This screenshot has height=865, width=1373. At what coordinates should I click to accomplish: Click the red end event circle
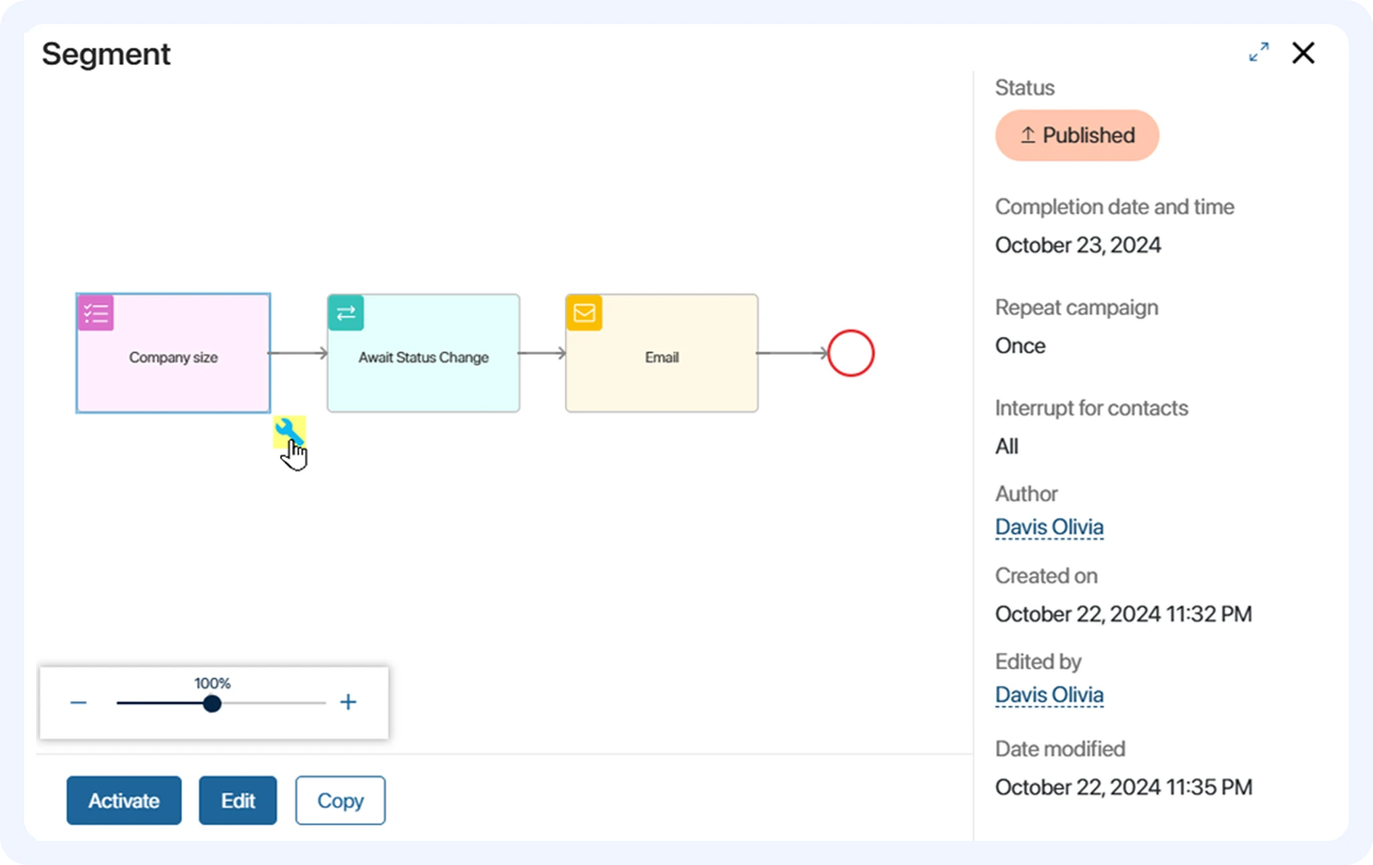851,353
